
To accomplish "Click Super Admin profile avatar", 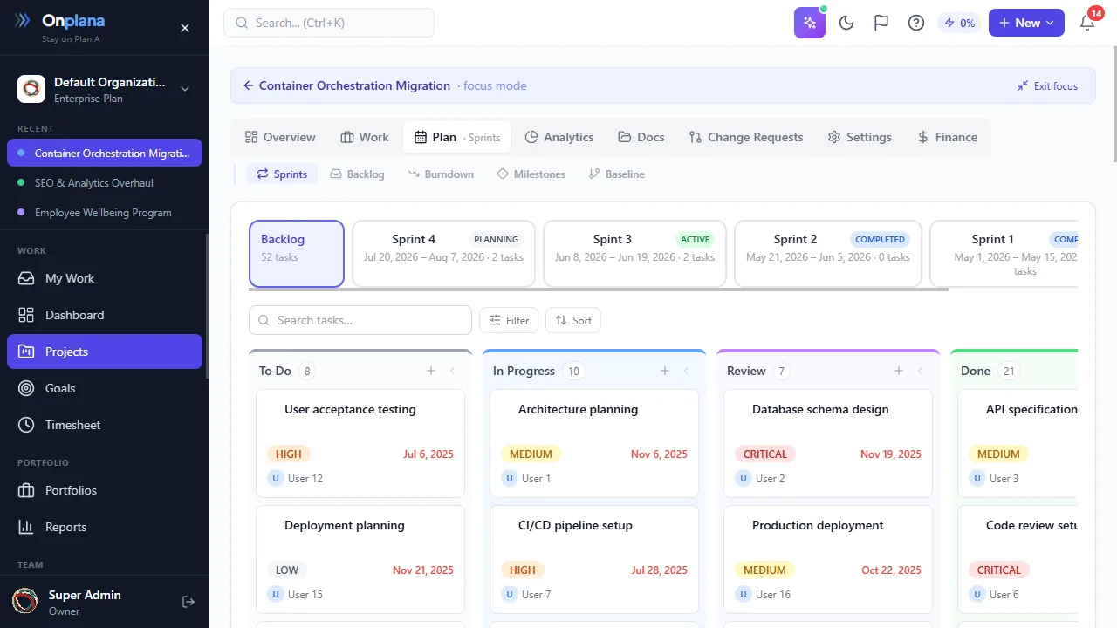I will pyautogui.click(x=24, y=601).
